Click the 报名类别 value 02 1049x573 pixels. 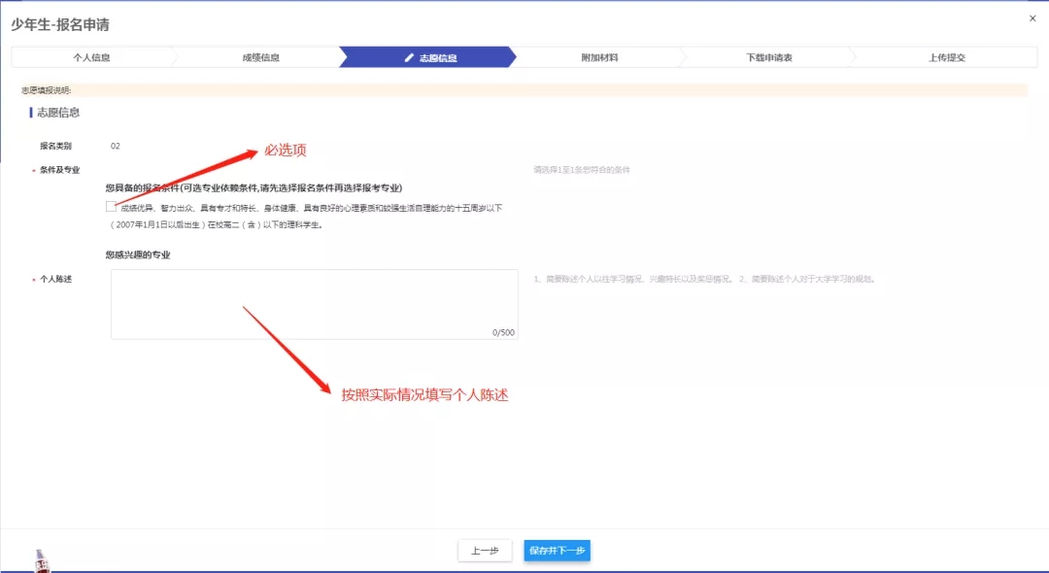(x=115, y=147)
